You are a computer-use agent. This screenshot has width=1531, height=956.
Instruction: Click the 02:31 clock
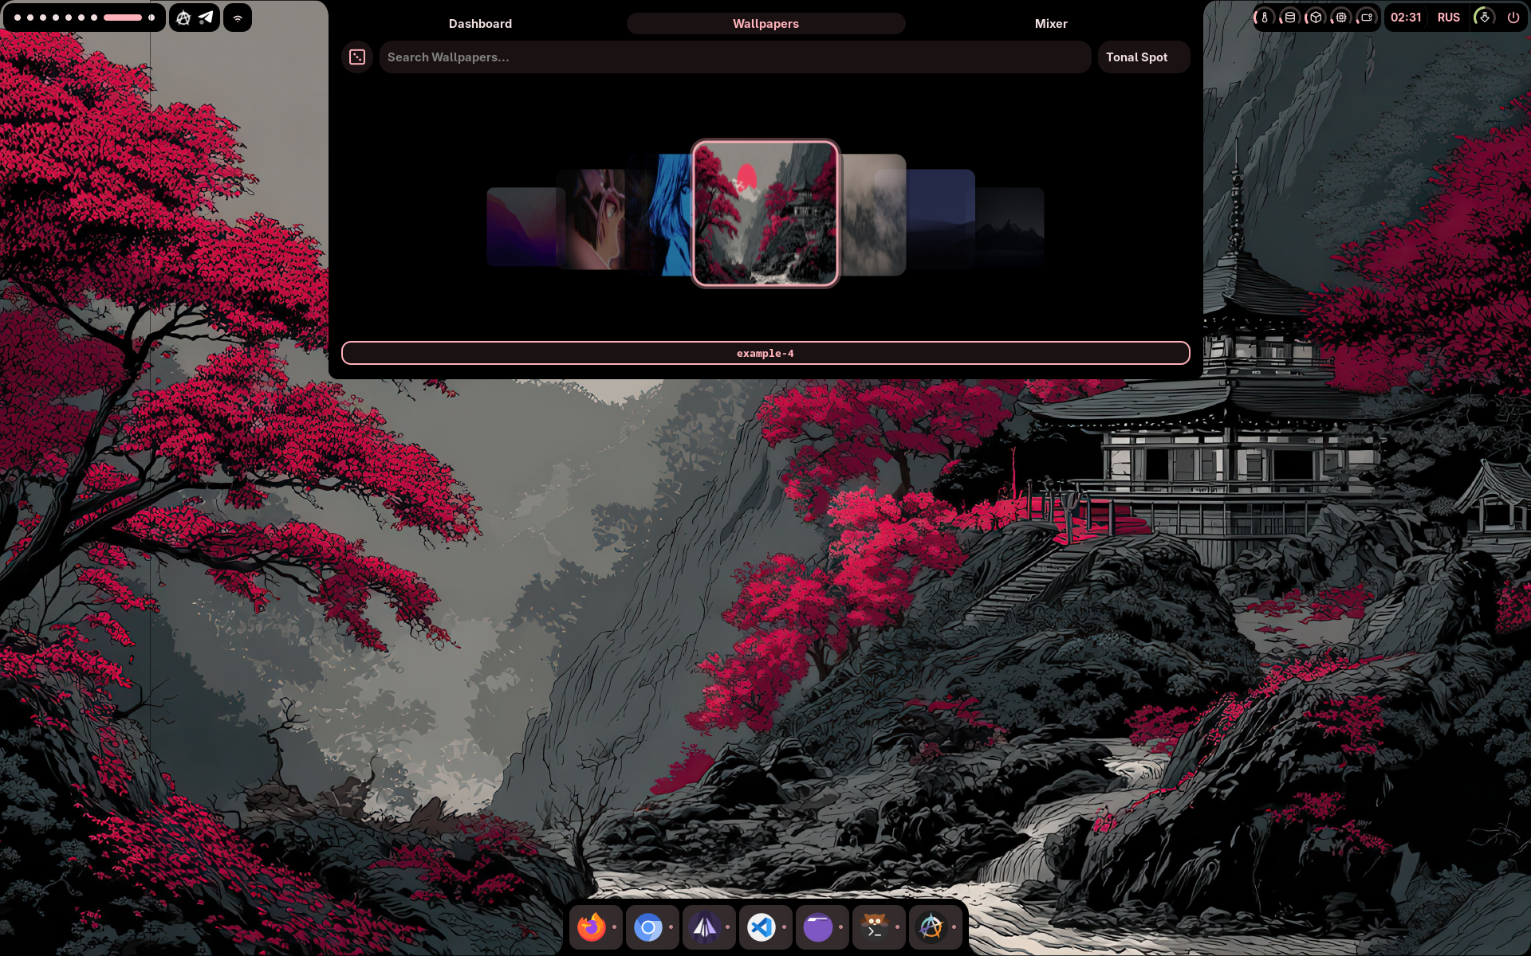pyautogui.click(x=1405, y=18)
